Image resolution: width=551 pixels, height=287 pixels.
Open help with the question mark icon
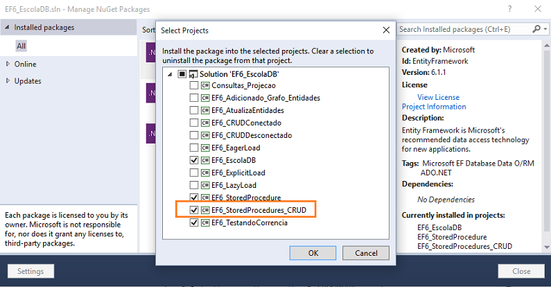[510, 9]
